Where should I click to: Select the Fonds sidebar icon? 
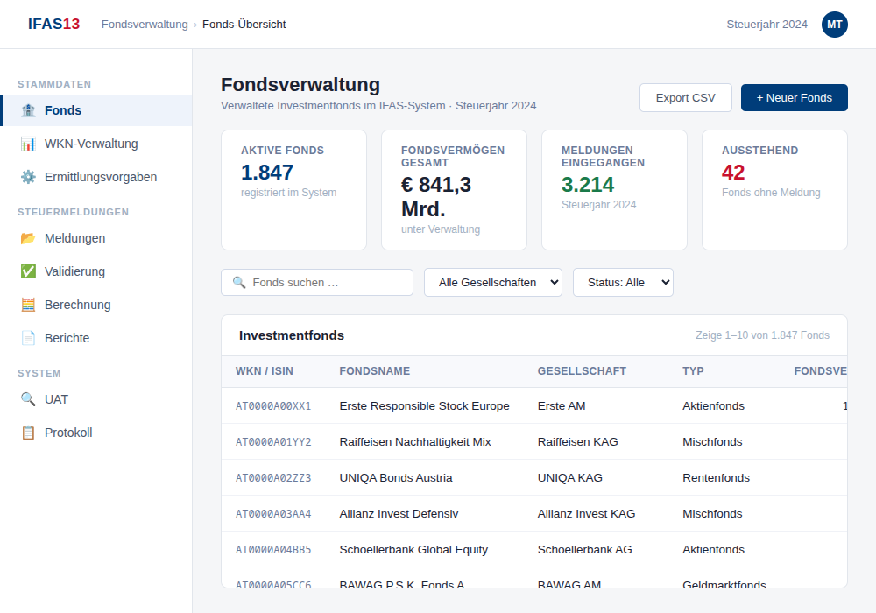[29, 110]
